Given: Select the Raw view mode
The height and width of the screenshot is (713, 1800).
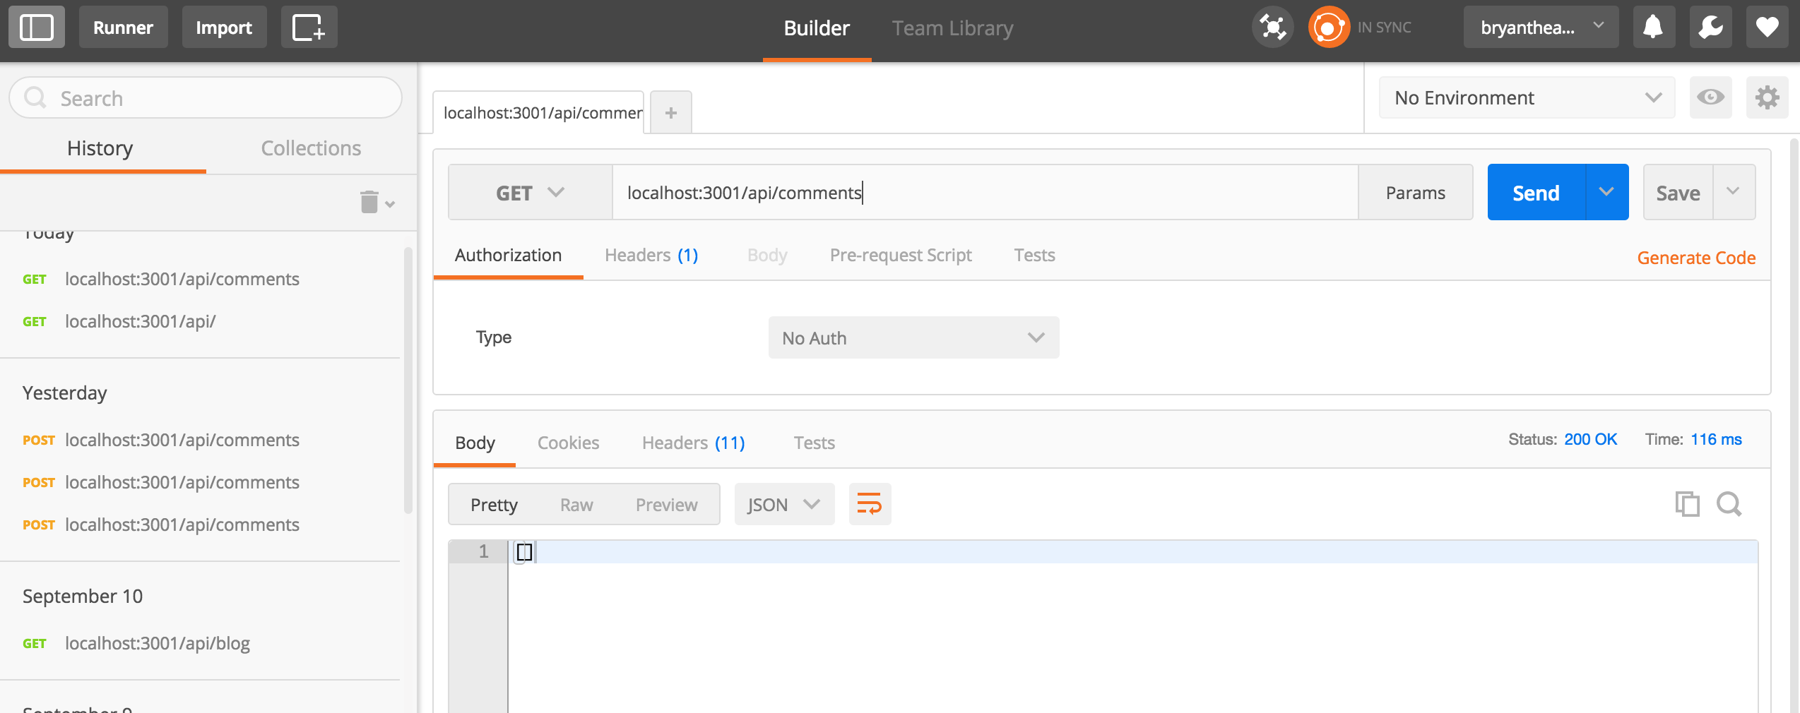Looking at the screenshot, I should click(576, 504).
